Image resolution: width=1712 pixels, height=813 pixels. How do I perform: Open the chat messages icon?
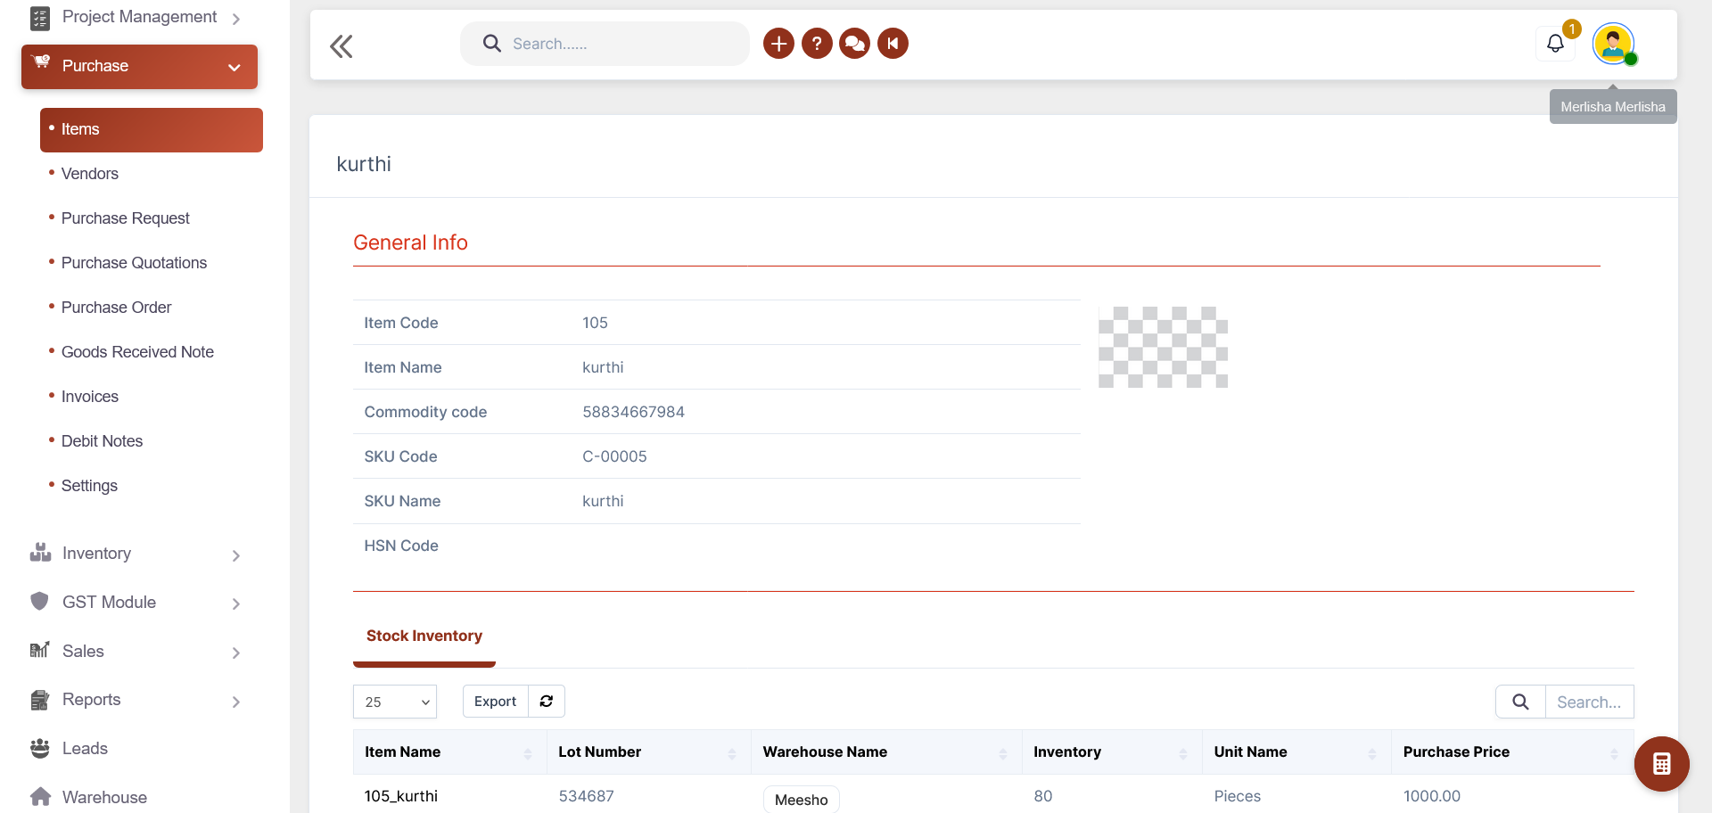click(854, 44)
